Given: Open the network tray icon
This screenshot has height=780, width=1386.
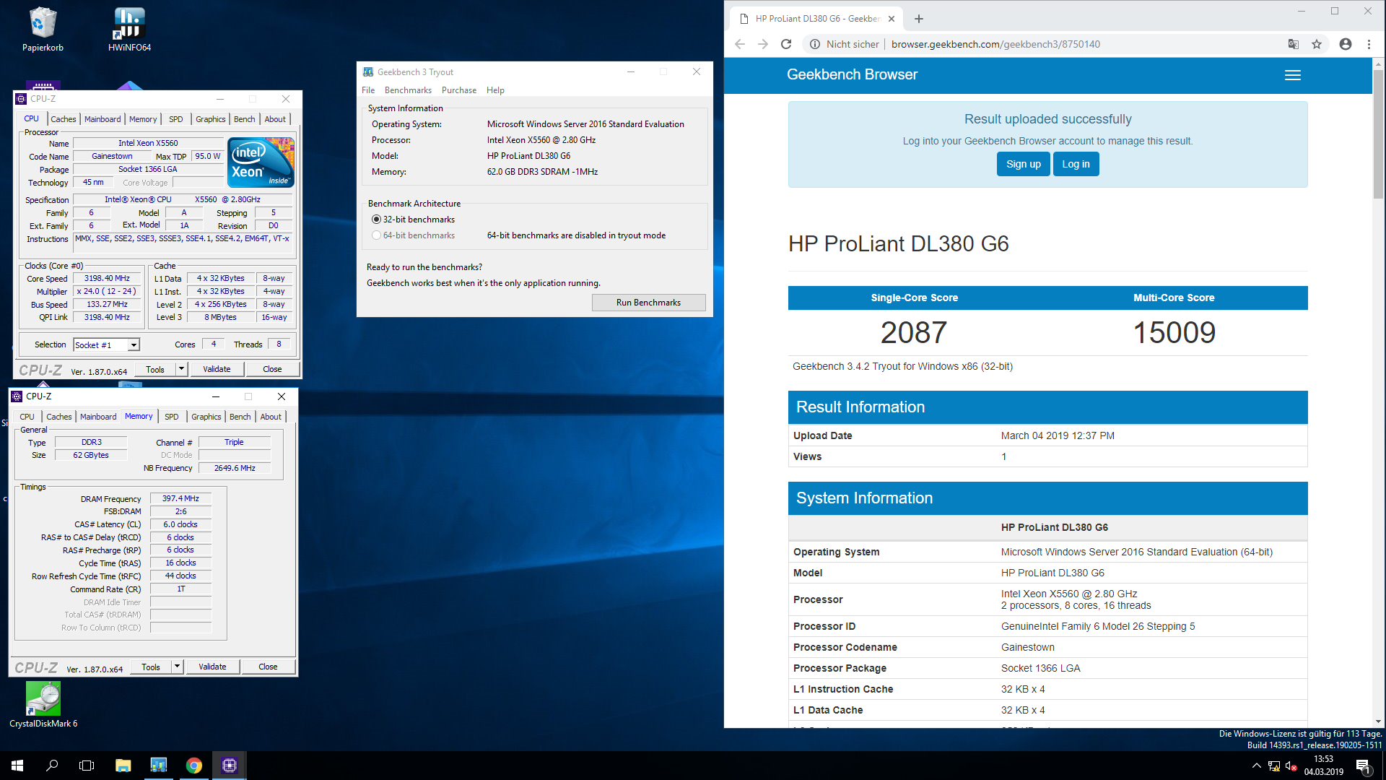Looking at the screenshot, I should [1274, 766].
